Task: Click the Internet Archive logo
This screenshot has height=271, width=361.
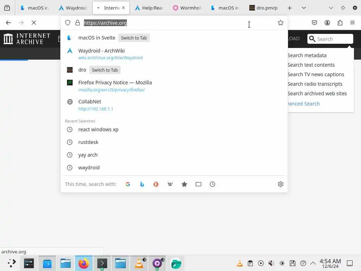Action: [x=27, y=39]
